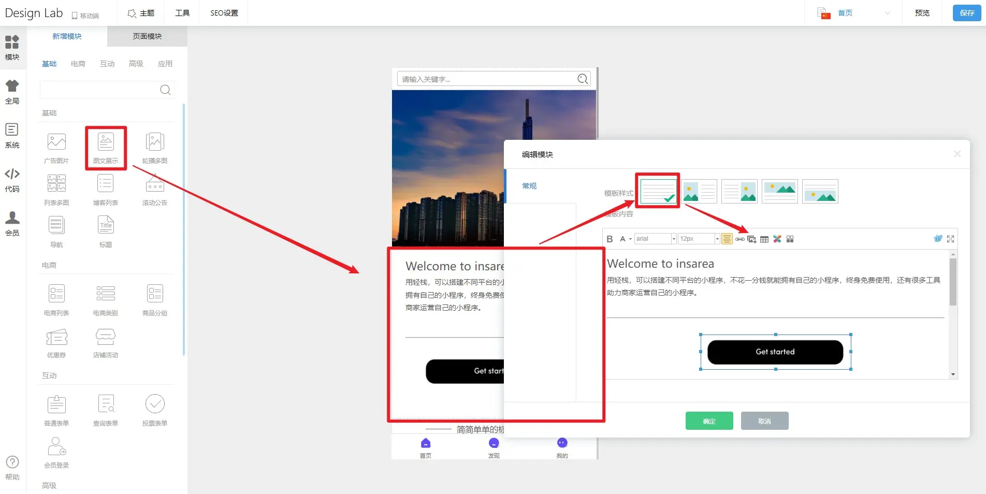Toggle bold formatting in the editor
Image resolution: width=986 pixels, height=494 pixels.
pos(610,239)
